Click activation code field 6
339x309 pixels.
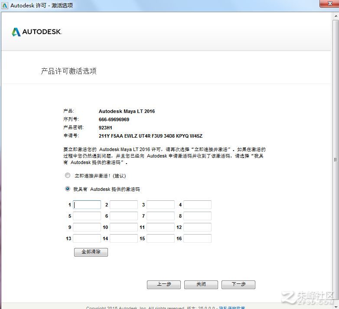click(124, 216)
